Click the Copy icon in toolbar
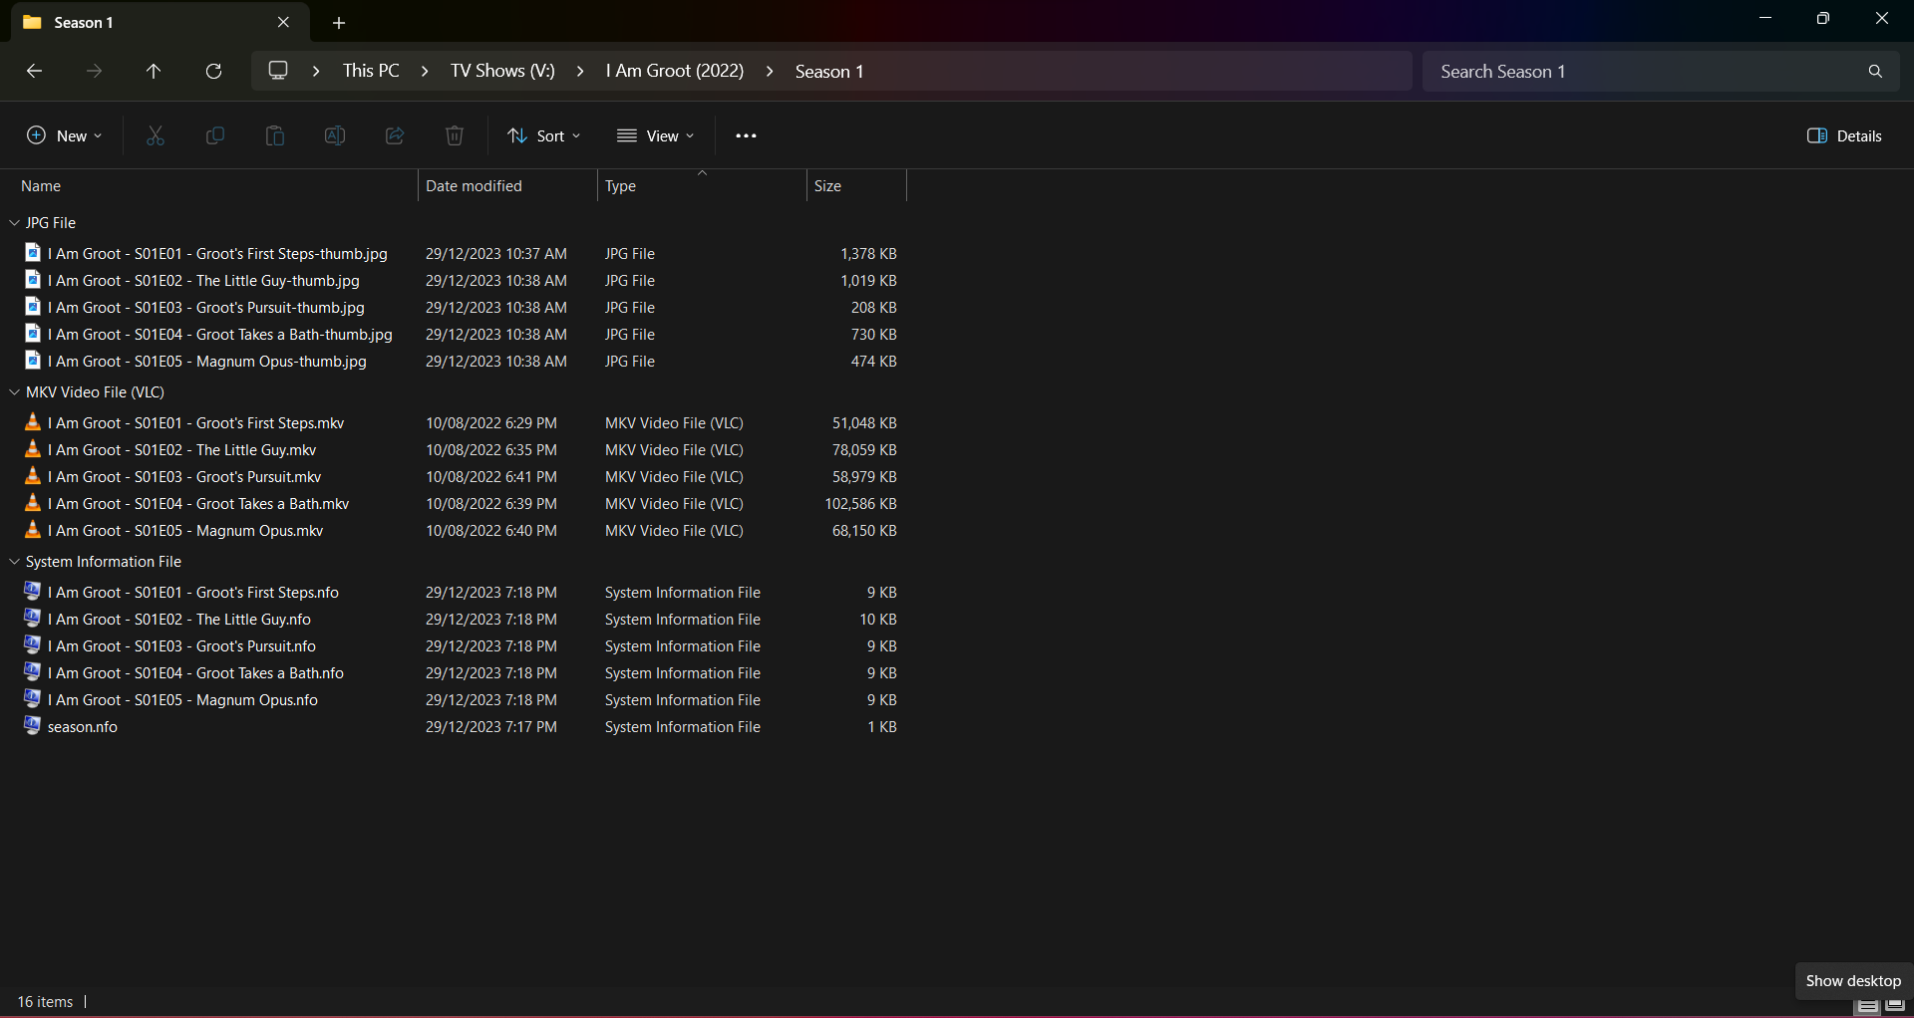Screen dimensions: 1914x1018 [x=215, y=136]
